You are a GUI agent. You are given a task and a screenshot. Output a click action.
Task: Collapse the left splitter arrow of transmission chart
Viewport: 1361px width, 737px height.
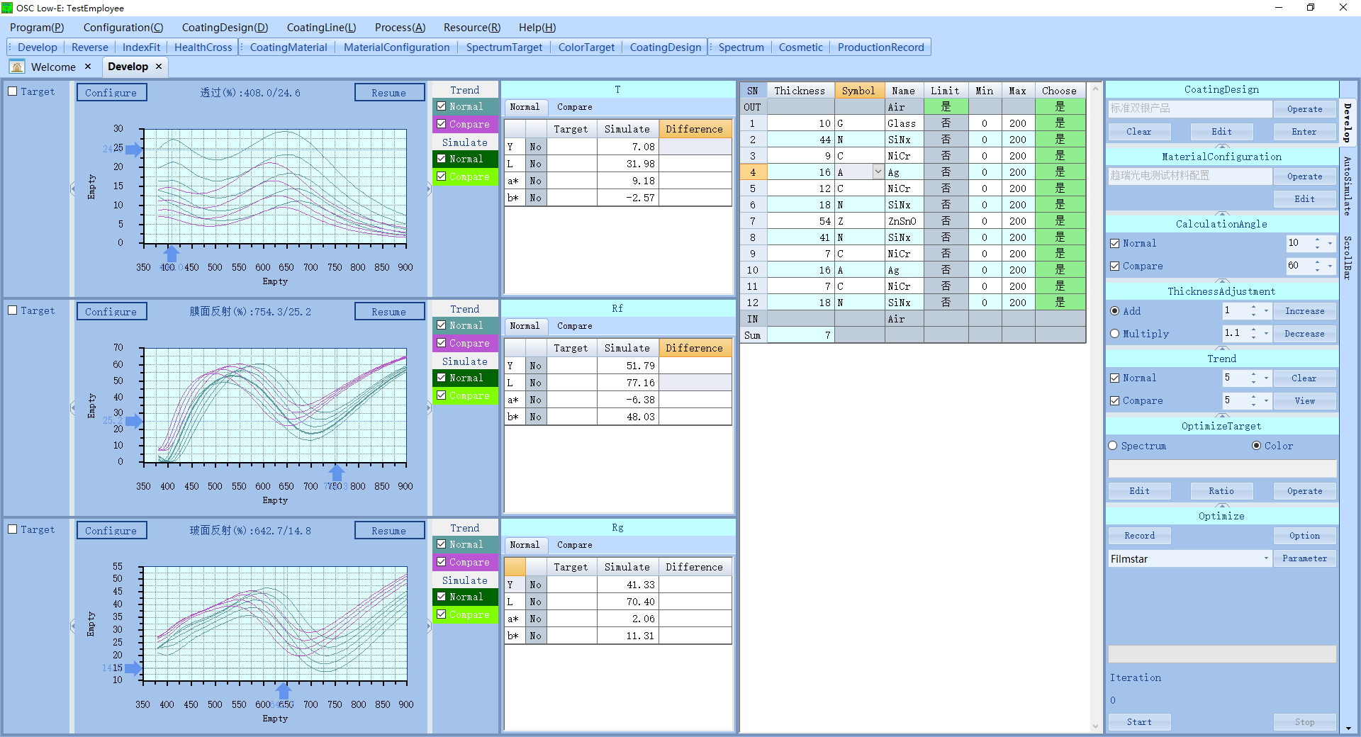72,189
